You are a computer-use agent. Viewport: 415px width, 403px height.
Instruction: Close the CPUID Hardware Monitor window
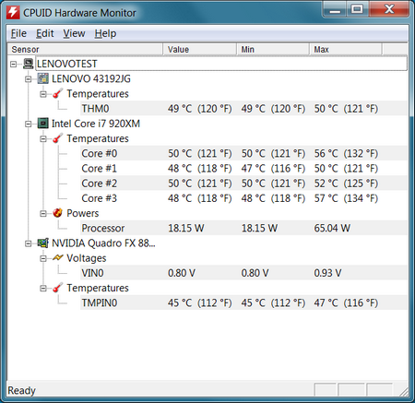coord(389,9)
